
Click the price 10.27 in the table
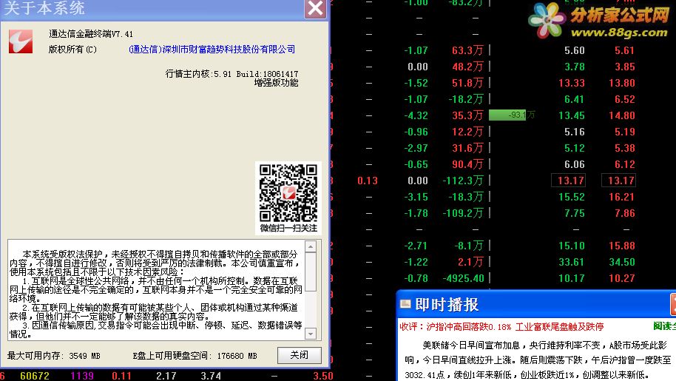tap(622, 278)
